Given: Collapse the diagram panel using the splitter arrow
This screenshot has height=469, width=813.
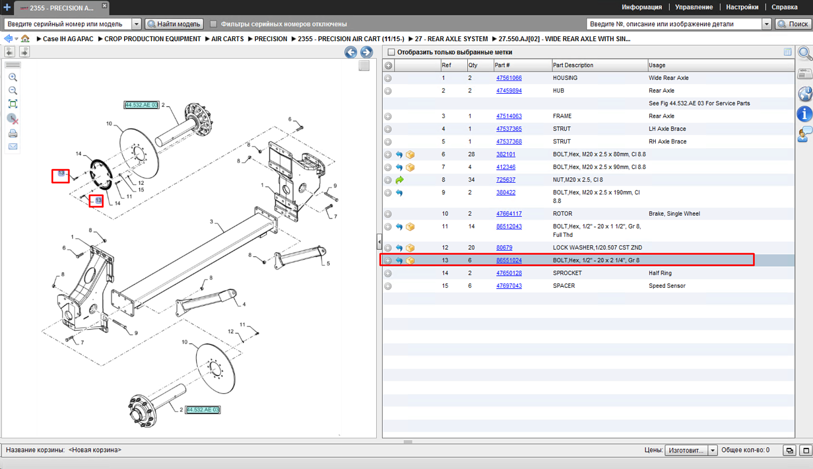Looking at the screenshot, I should [379, 241].
